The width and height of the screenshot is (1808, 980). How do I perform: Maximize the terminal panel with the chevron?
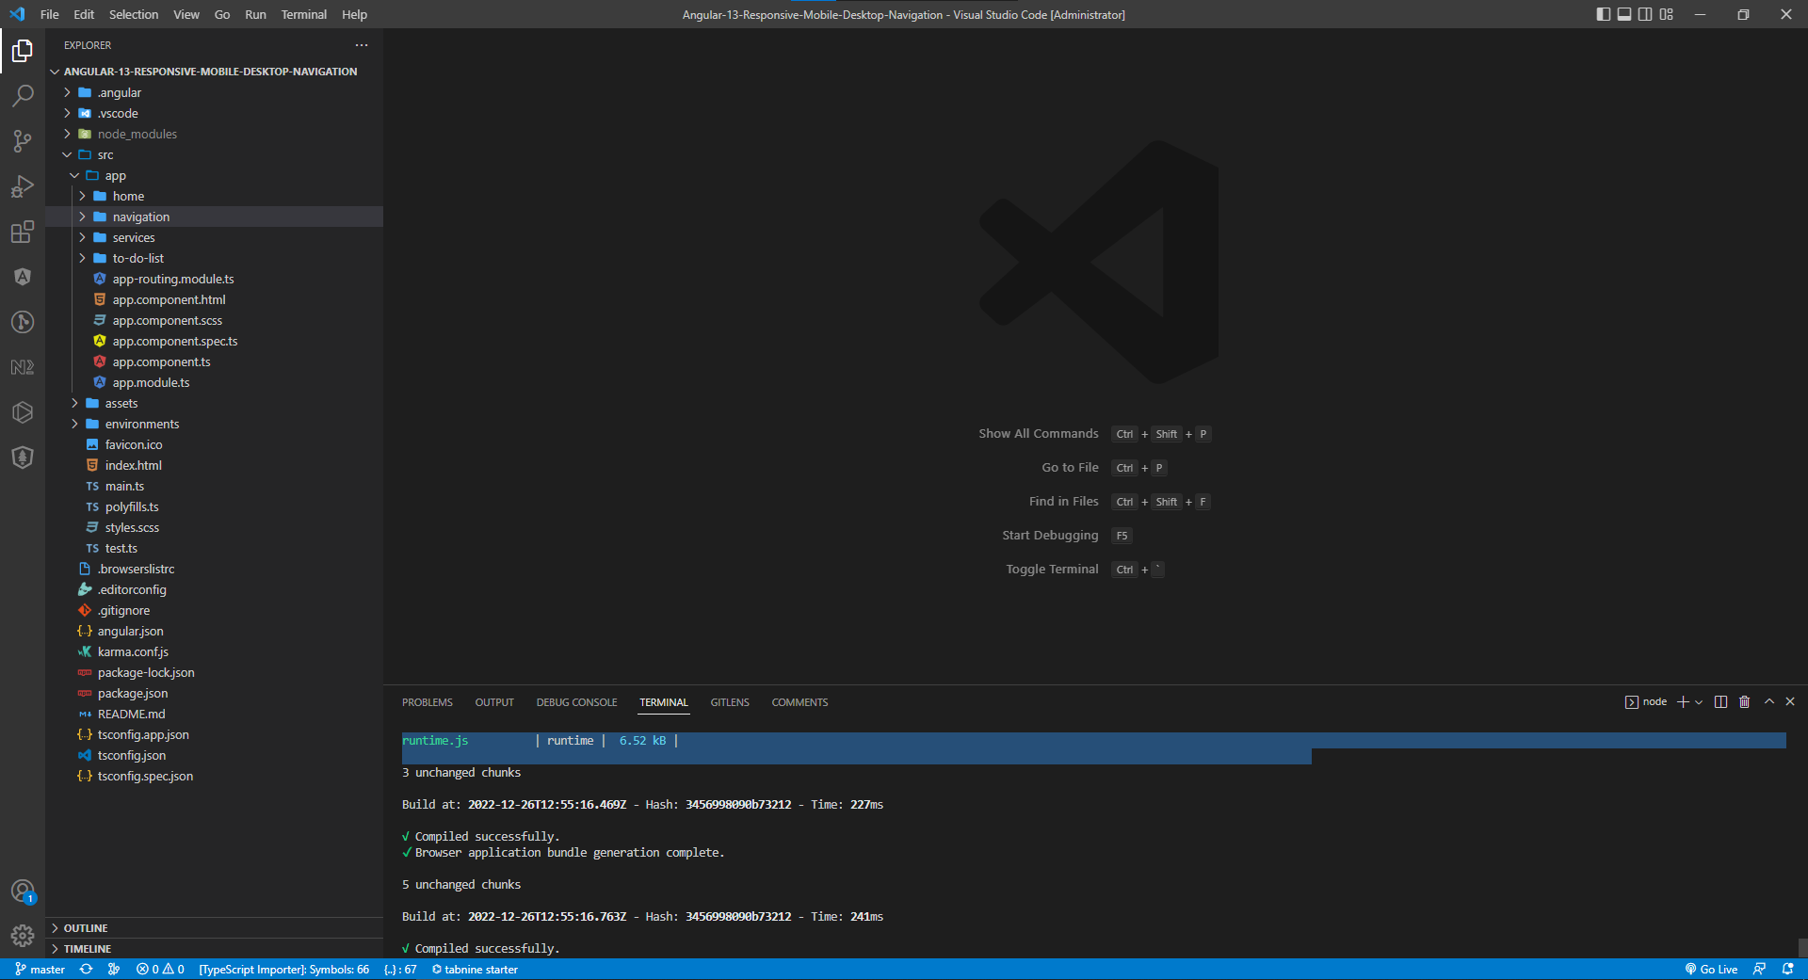[x=1768, y=701]
